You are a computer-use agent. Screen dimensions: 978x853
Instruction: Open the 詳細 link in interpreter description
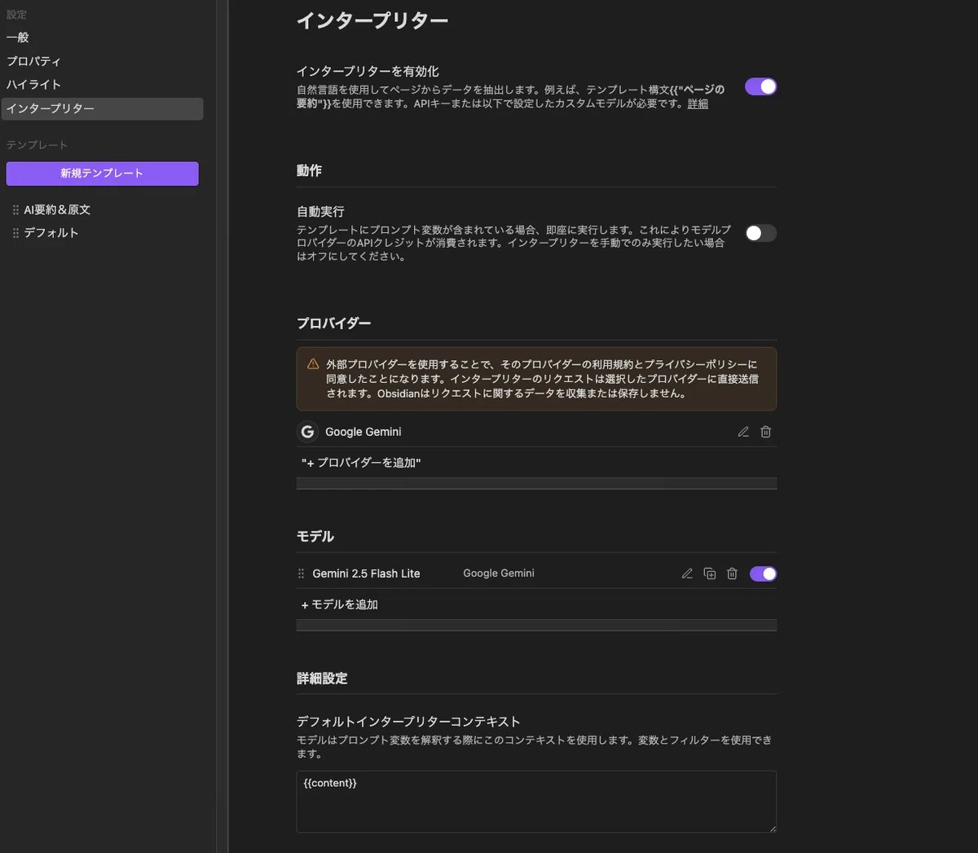coord(698,103)
